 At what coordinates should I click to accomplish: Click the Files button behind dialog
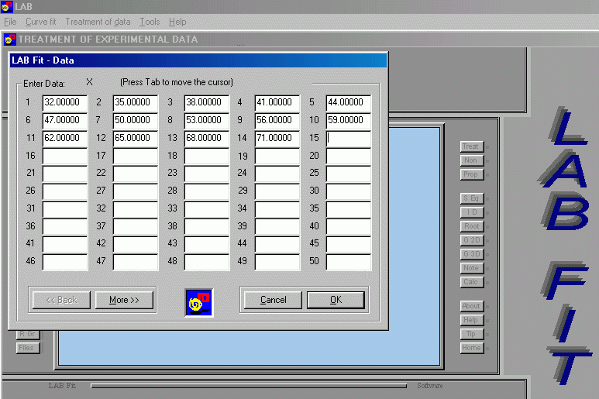coord(28,348)
